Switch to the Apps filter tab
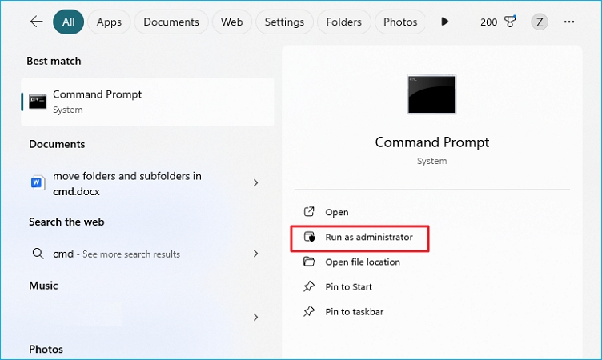Screen dimensions: 602x360 (109, 22)
